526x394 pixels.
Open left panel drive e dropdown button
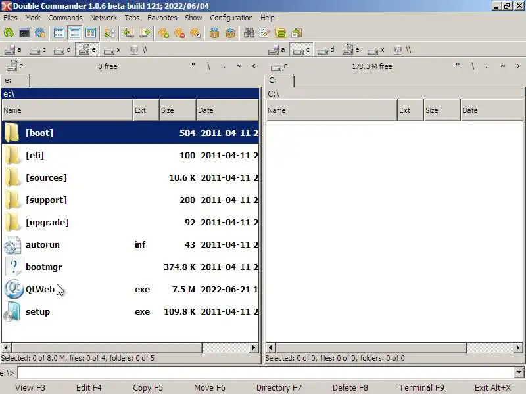click(14, 66)
